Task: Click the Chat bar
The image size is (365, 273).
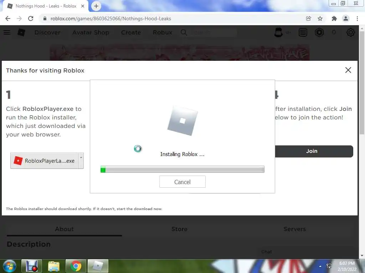Action: point(306,252)
